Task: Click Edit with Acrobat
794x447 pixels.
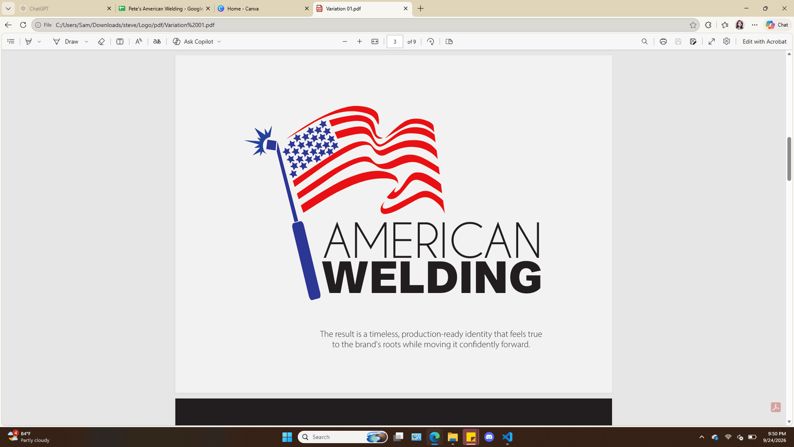Action: [764, 41]
